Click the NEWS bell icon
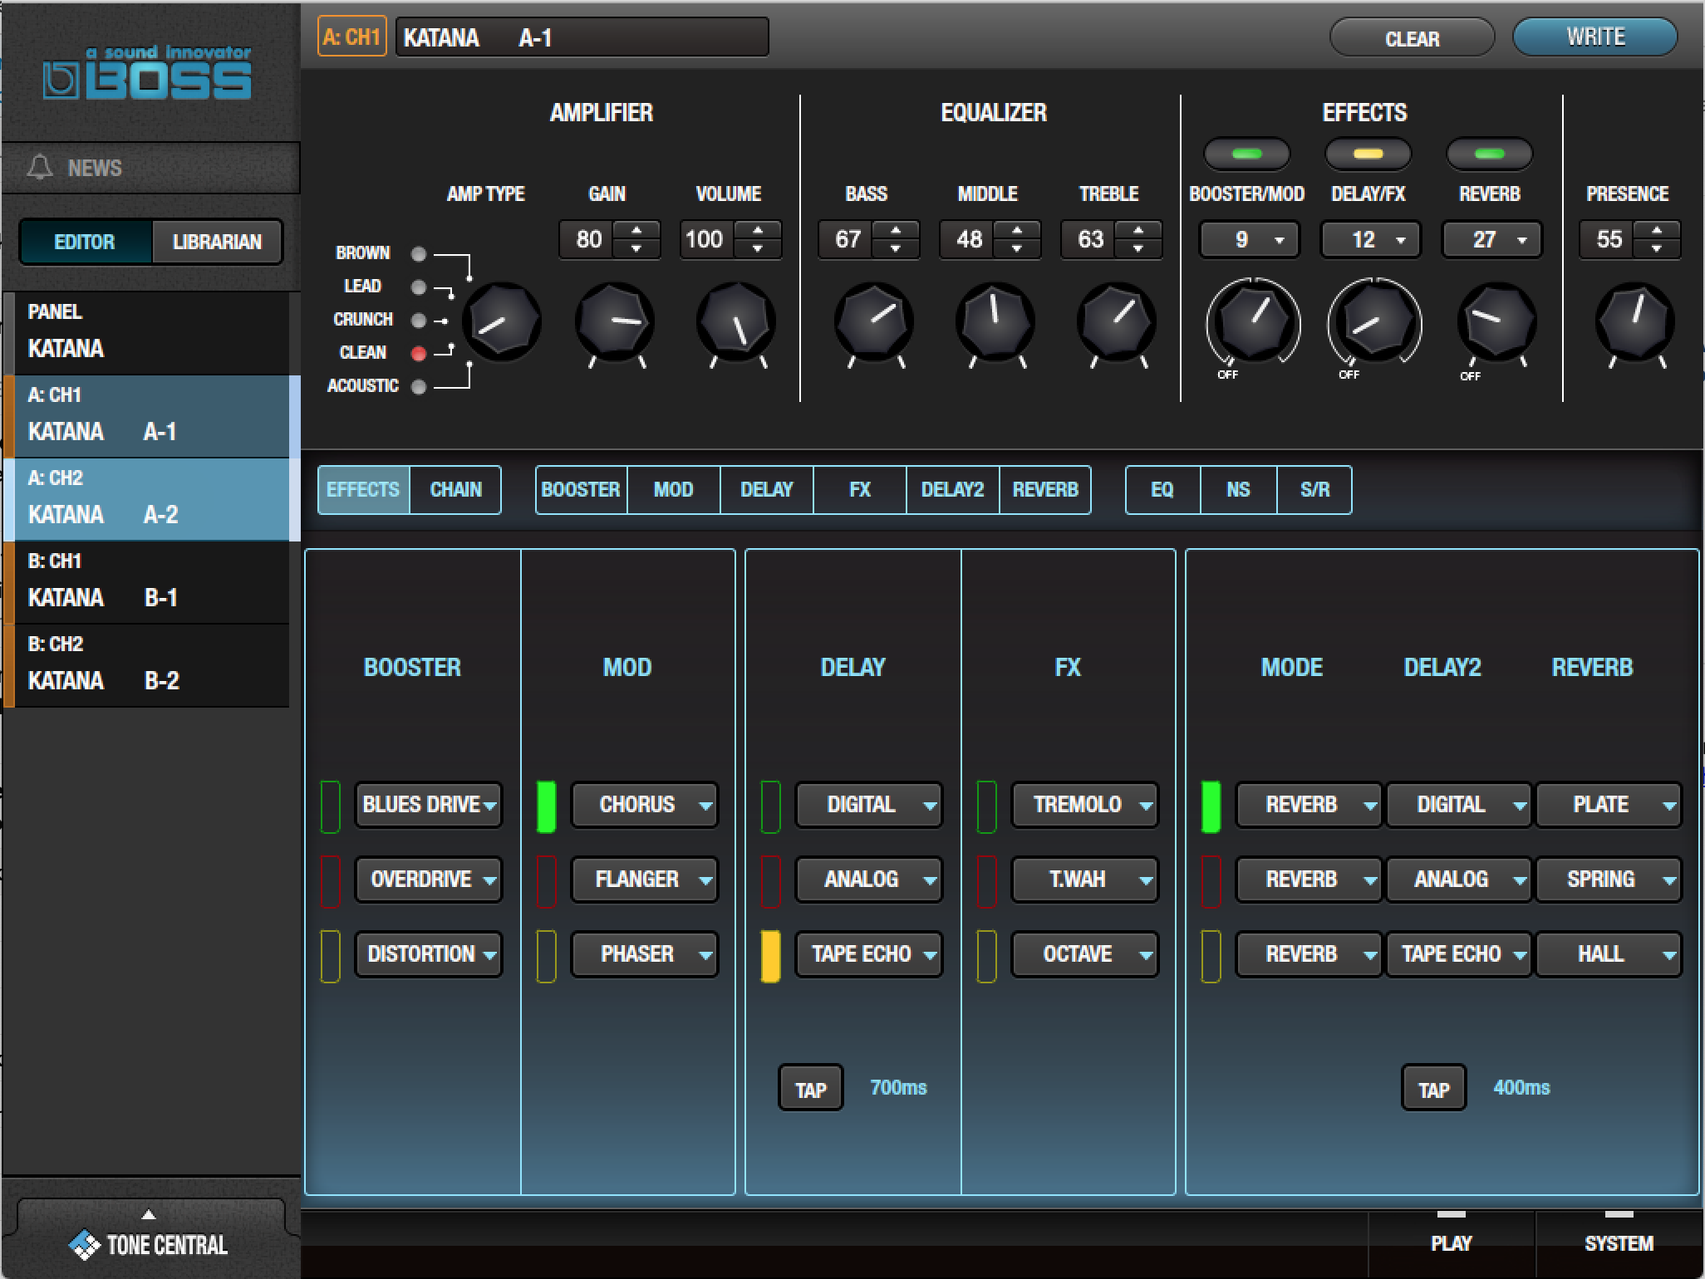Image resolution: width=1705 pixels, height=1279 pixels. tap(40, 168)
